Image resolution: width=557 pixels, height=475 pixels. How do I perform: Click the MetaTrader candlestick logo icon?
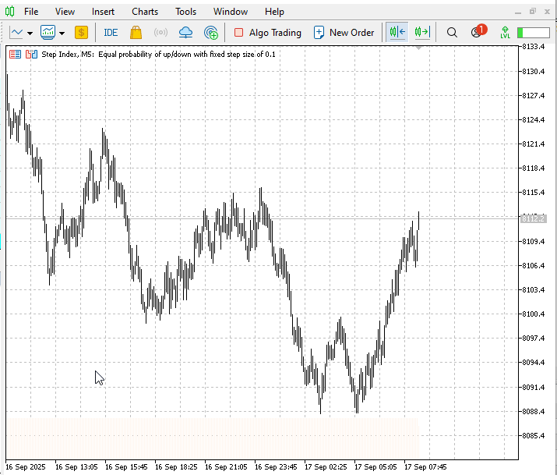coord(10,12)
